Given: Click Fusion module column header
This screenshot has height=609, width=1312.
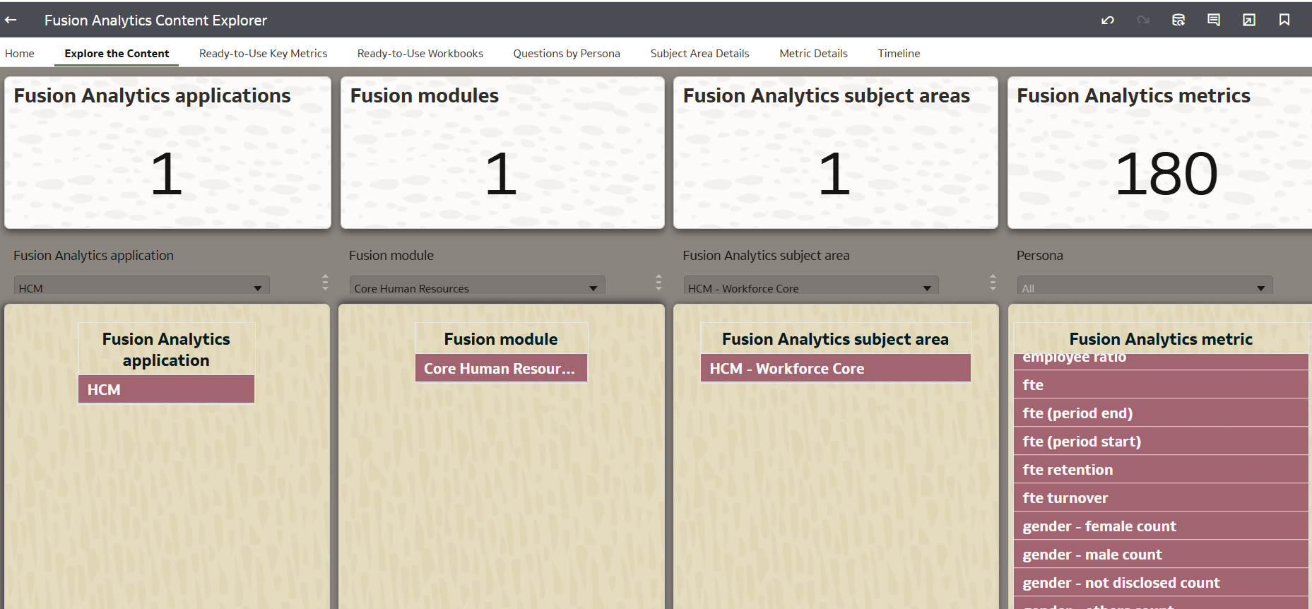Looking at the screenshot, I should click(501, 339).
